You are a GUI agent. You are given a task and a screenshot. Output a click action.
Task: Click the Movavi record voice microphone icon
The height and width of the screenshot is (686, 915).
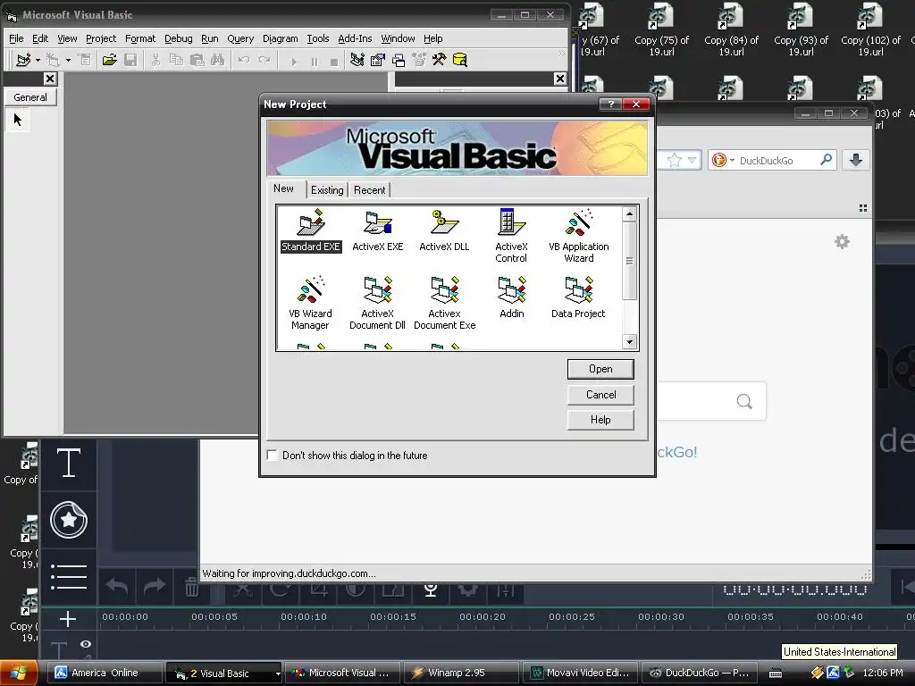(431, 590)
